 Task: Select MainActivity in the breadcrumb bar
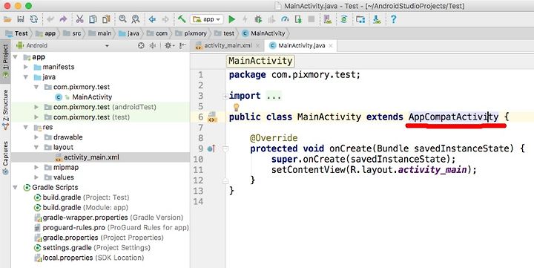263,33
